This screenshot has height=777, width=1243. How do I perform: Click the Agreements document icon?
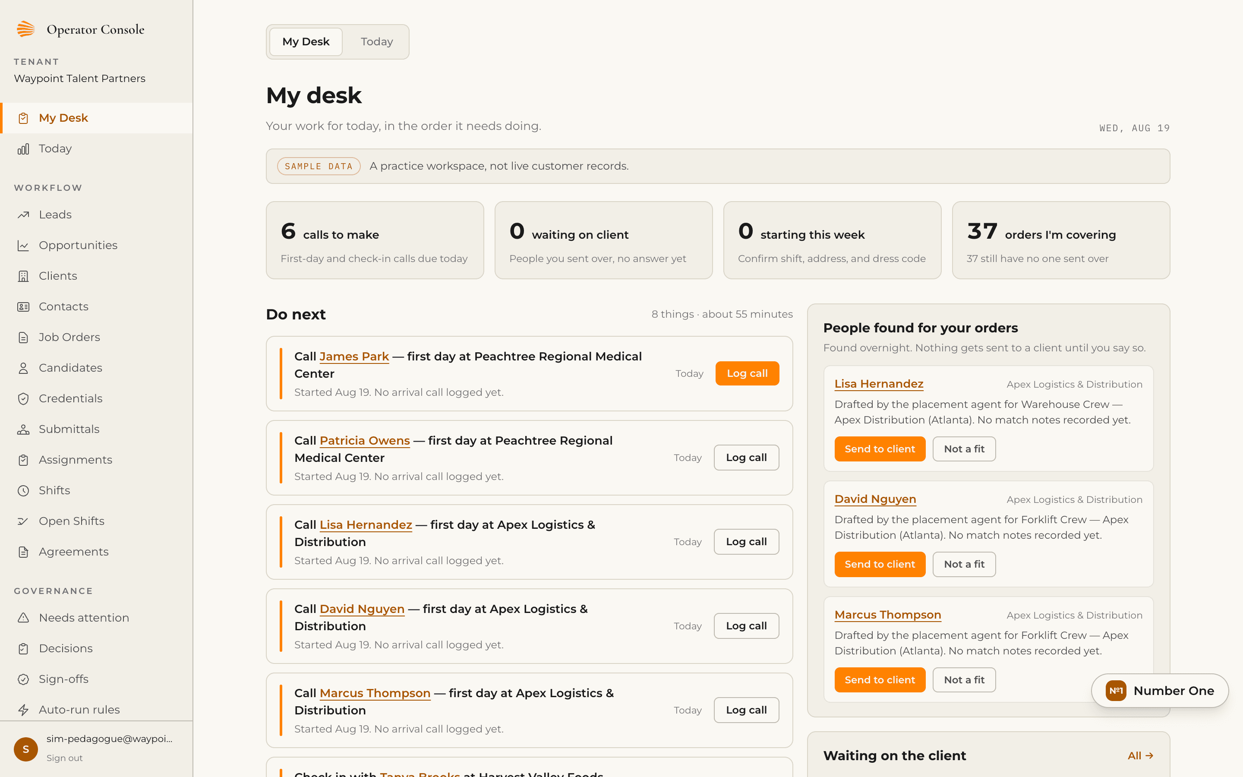point(23,552)
